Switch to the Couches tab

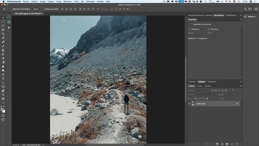pos(208,86)
